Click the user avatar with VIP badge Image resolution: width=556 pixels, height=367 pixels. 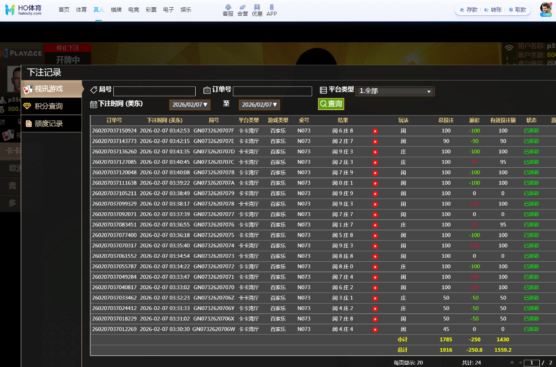click(546, 9)
